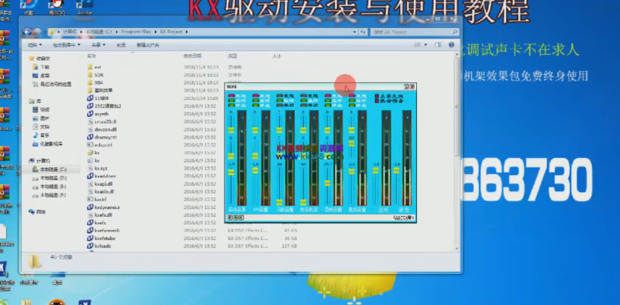This screenshot has height=305, width=620.
Task: Click the 监听 channel fader handle
Action: (x=376, y=170)
